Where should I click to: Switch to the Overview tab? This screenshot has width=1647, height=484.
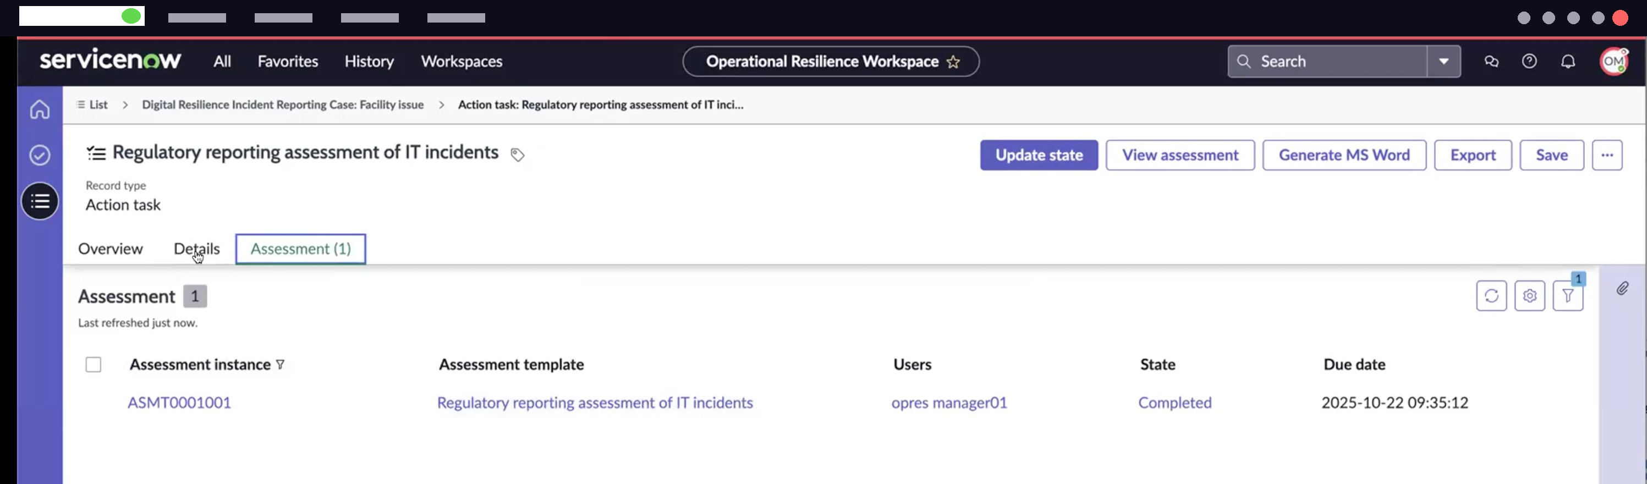tap(111, 249)
